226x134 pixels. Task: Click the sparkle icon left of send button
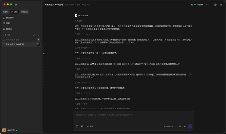point(185,126)
